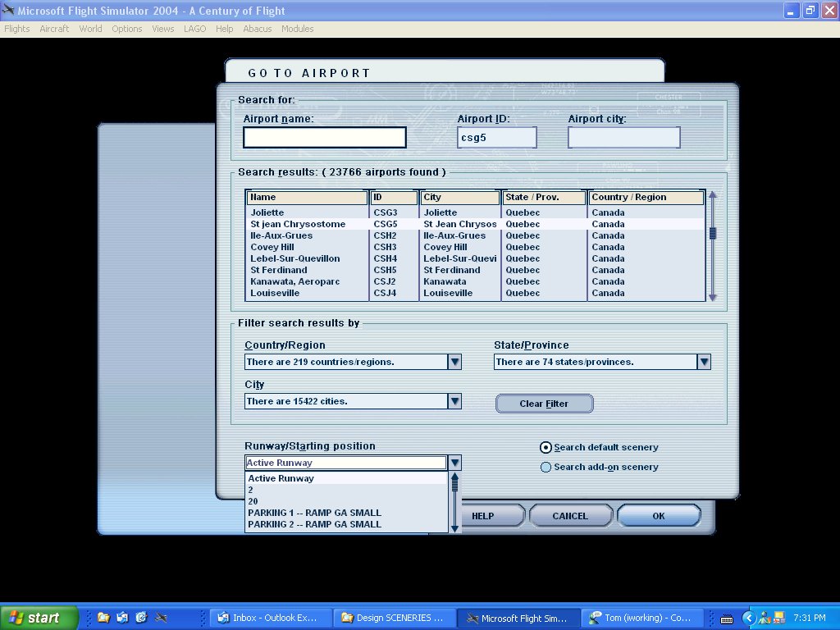Image resolution: width=840 pixels, height=630 pixels.
Task: Choose runway 2 from starting position list
Action: [346, 491]
